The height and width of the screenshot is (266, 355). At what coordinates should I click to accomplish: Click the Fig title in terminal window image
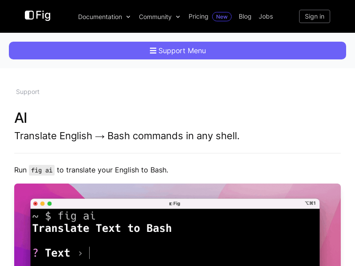tap(175, 203)
